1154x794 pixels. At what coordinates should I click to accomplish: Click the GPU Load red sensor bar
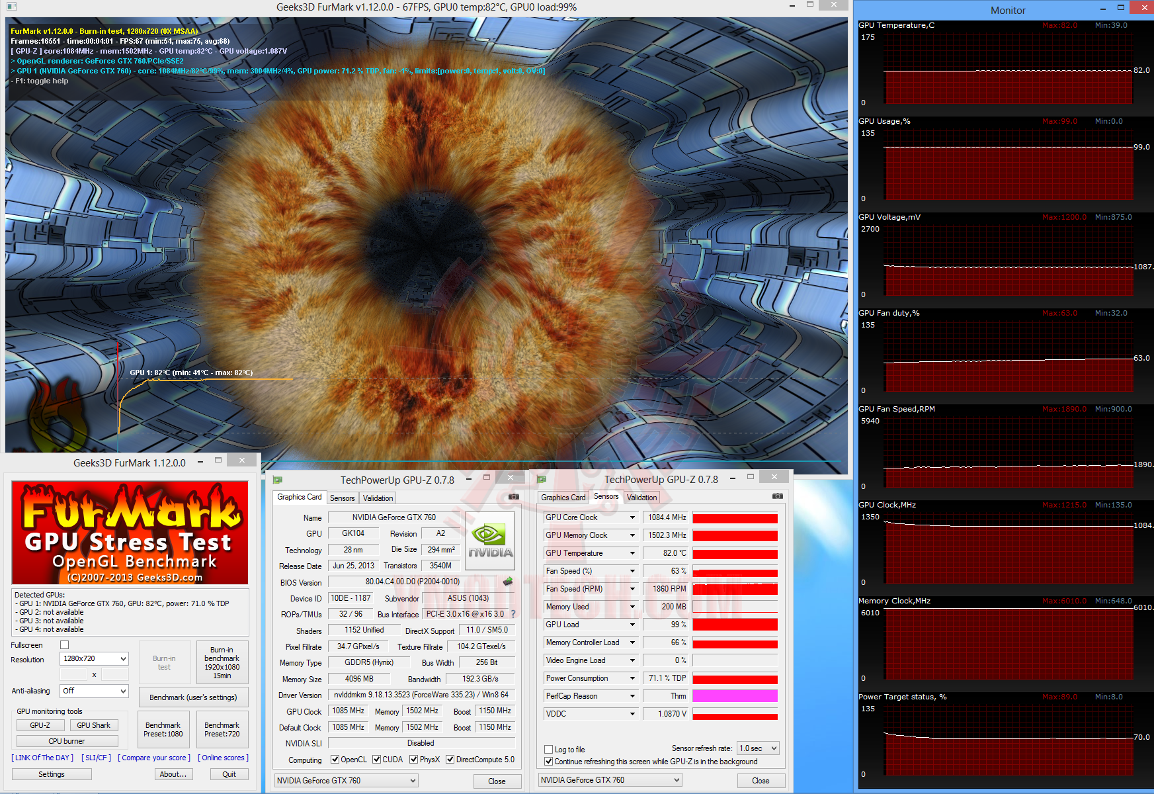(x=735, y=625)
